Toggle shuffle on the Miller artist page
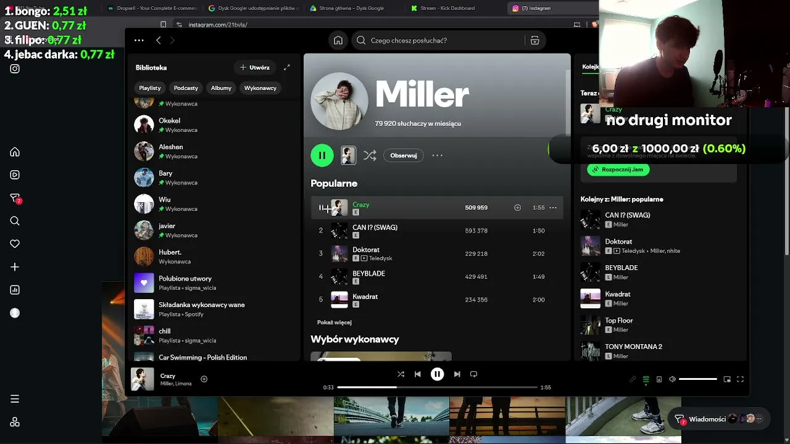This screenshot has width=790, height=444. point(370,155)
